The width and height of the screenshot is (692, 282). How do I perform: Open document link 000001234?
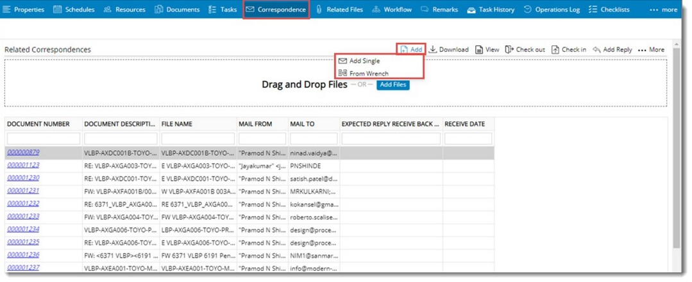23,229
